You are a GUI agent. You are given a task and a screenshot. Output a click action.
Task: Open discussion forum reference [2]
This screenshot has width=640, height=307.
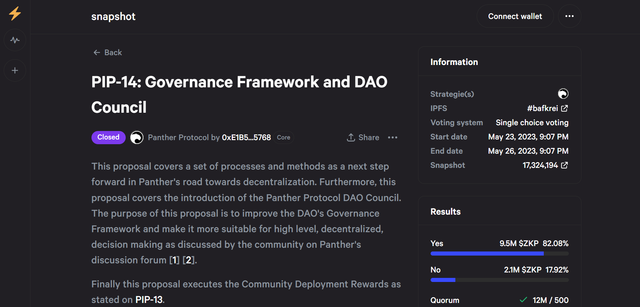188,260
